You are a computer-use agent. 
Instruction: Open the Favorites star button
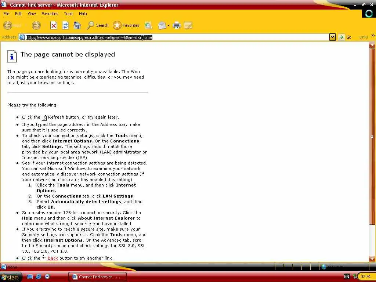(126, 25)
